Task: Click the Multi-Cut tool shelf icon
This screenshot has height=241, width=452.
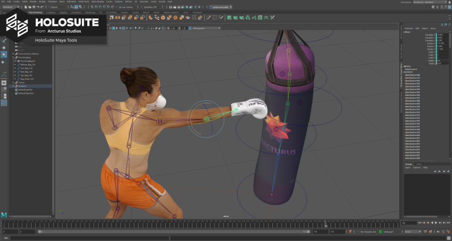Action: point(209,17)
